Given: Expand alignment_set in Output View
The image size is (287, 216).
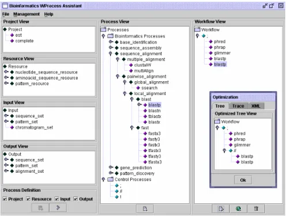Looking at the screenshot, I should (x=6, y=170).
